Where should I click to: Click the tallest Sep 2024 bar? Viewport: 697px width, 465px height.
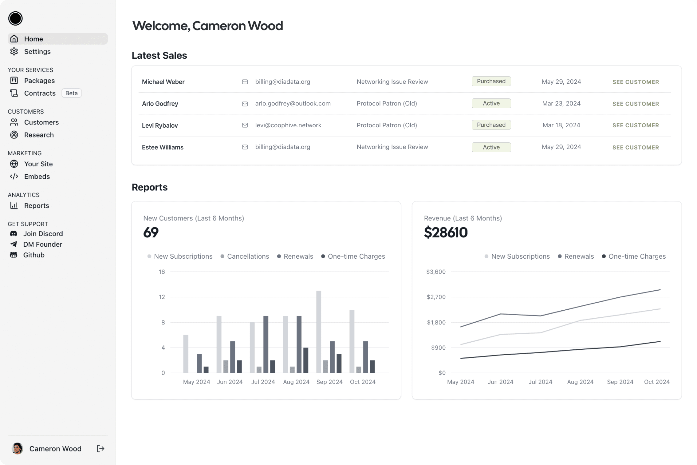[x=319, y=332]
